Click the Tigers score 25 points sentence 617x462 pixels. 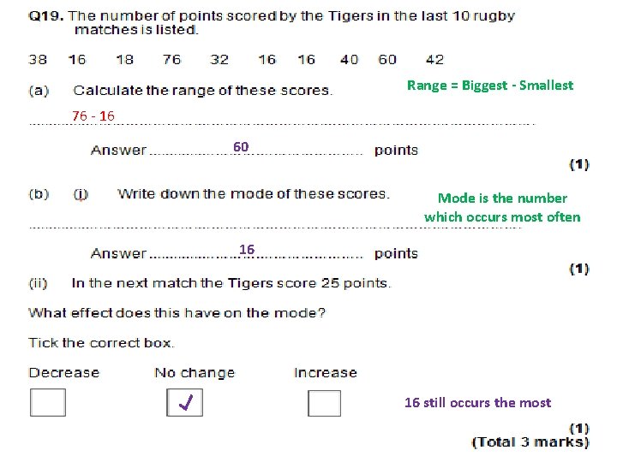tap(231, 283)
